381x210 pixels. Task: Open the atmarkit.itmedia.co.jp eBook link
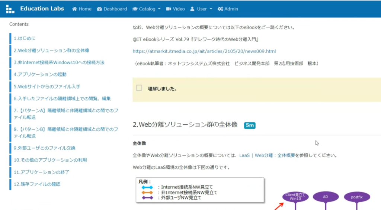click(204, 51)
